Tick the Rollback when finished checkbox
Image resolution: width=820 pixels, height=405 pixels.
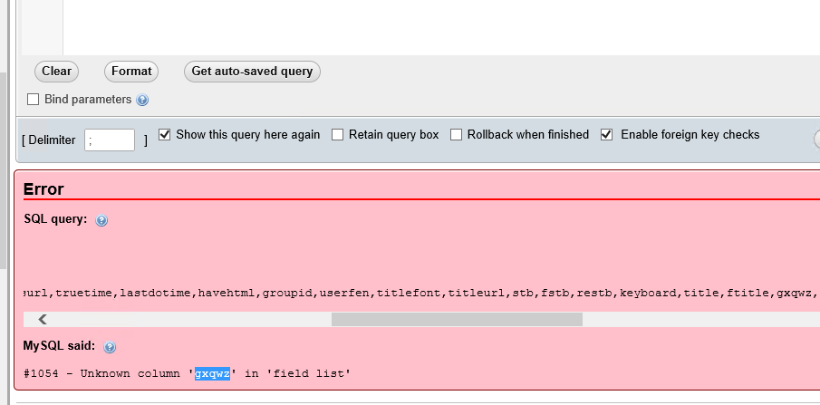click(x=457, y=135)
